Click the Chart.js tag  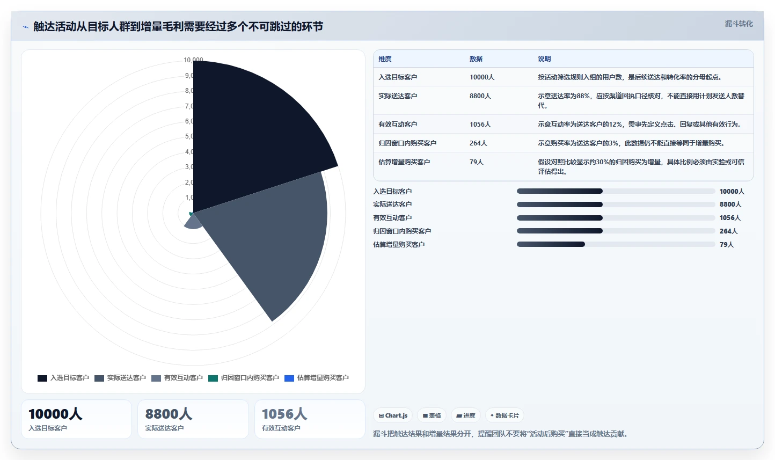click(393, 415)
